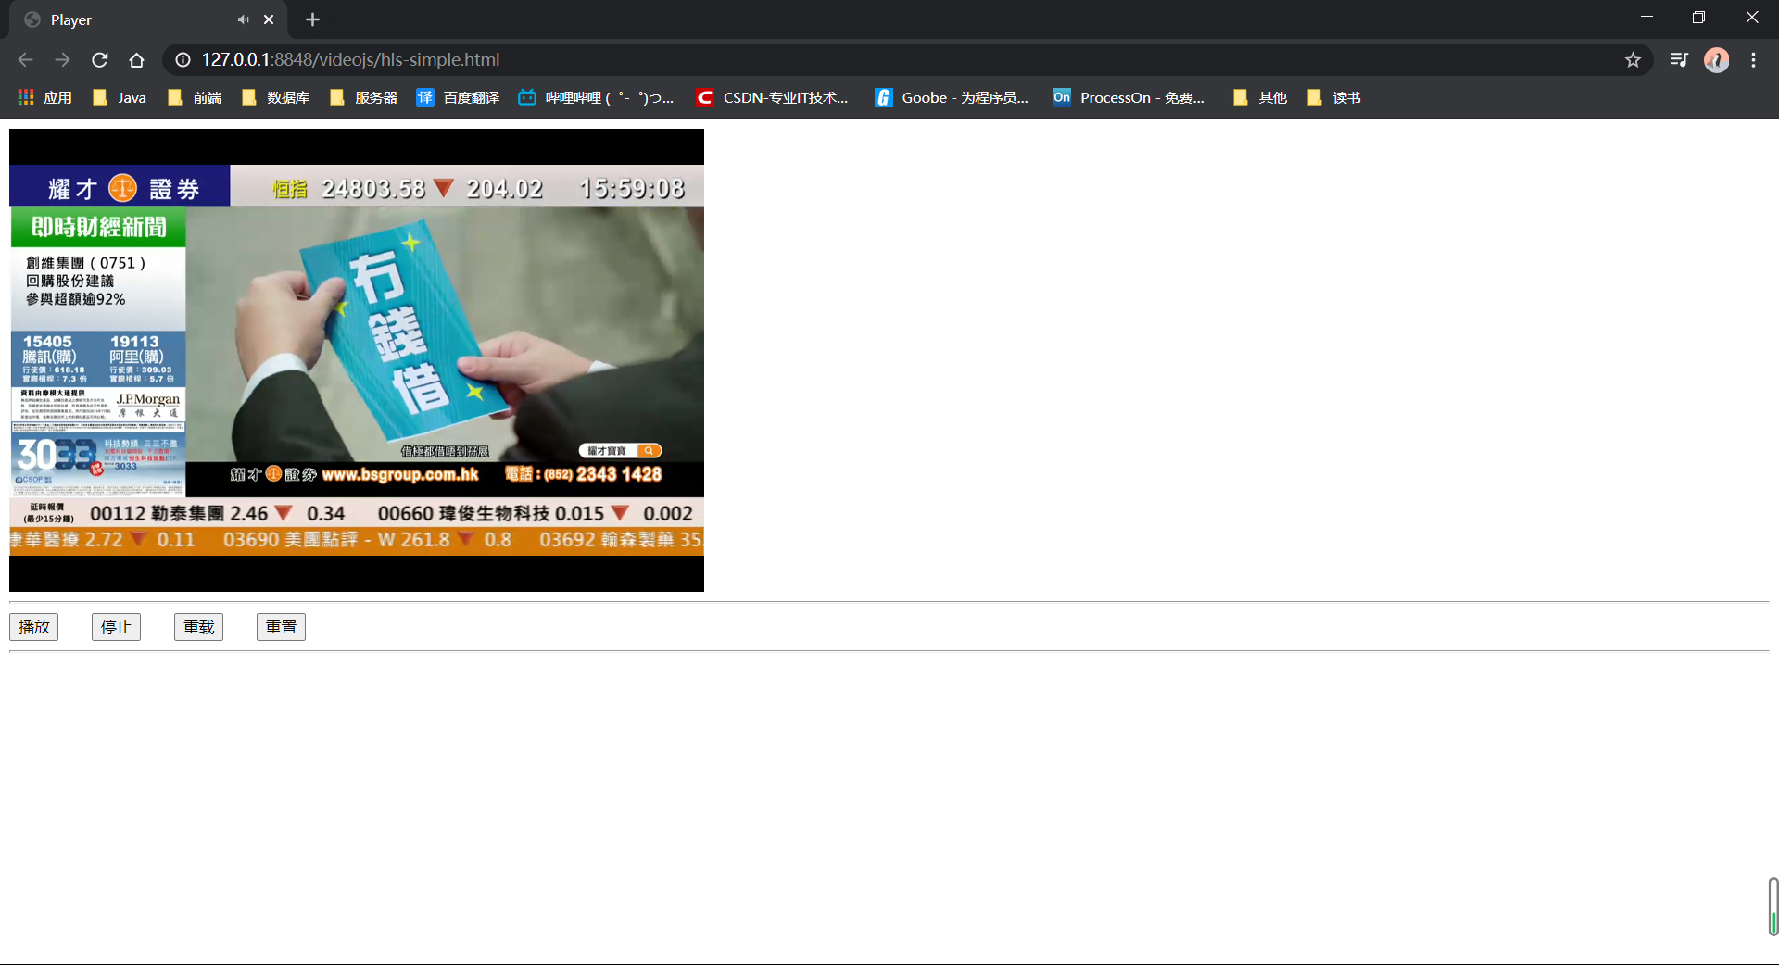This screenshot has height=965, width=1779.
Task: Open the Goobe 为程序员 bookmark
Action: click(952, 97)
